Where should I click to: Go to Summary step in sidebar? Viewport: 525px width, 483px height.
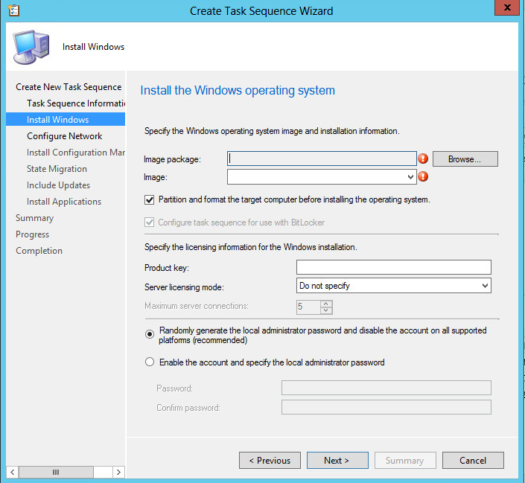pos(35,218)
